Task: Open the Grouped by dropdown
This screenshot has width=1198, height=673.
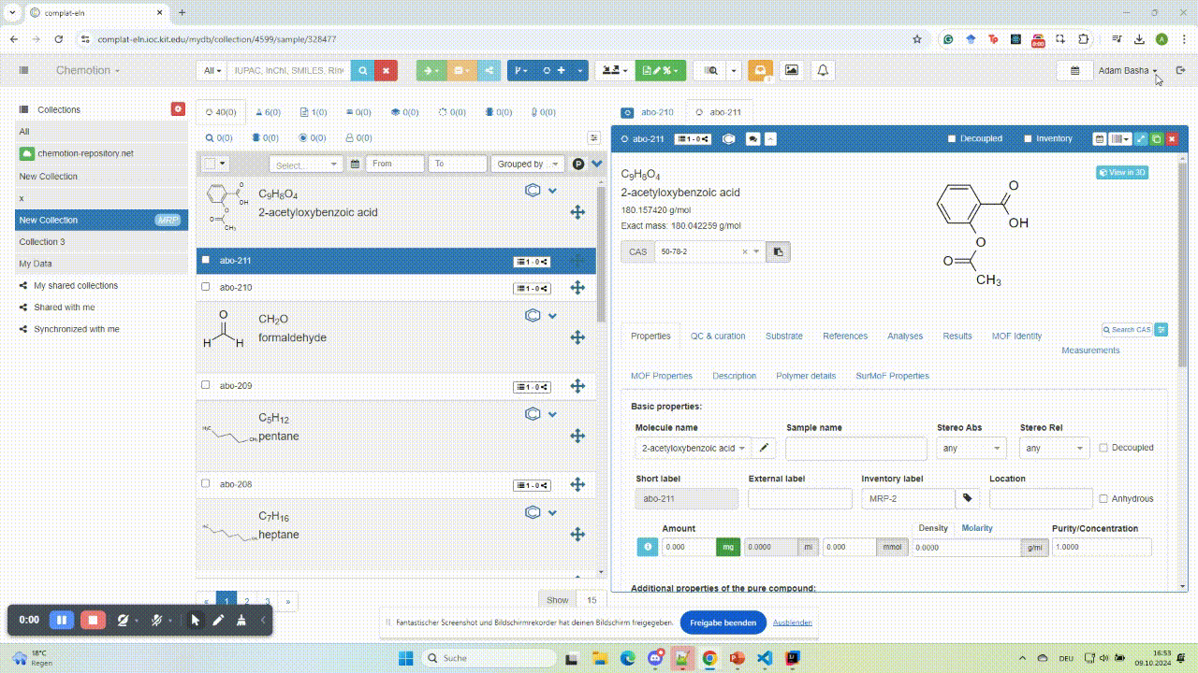Action: click(529, 164)
